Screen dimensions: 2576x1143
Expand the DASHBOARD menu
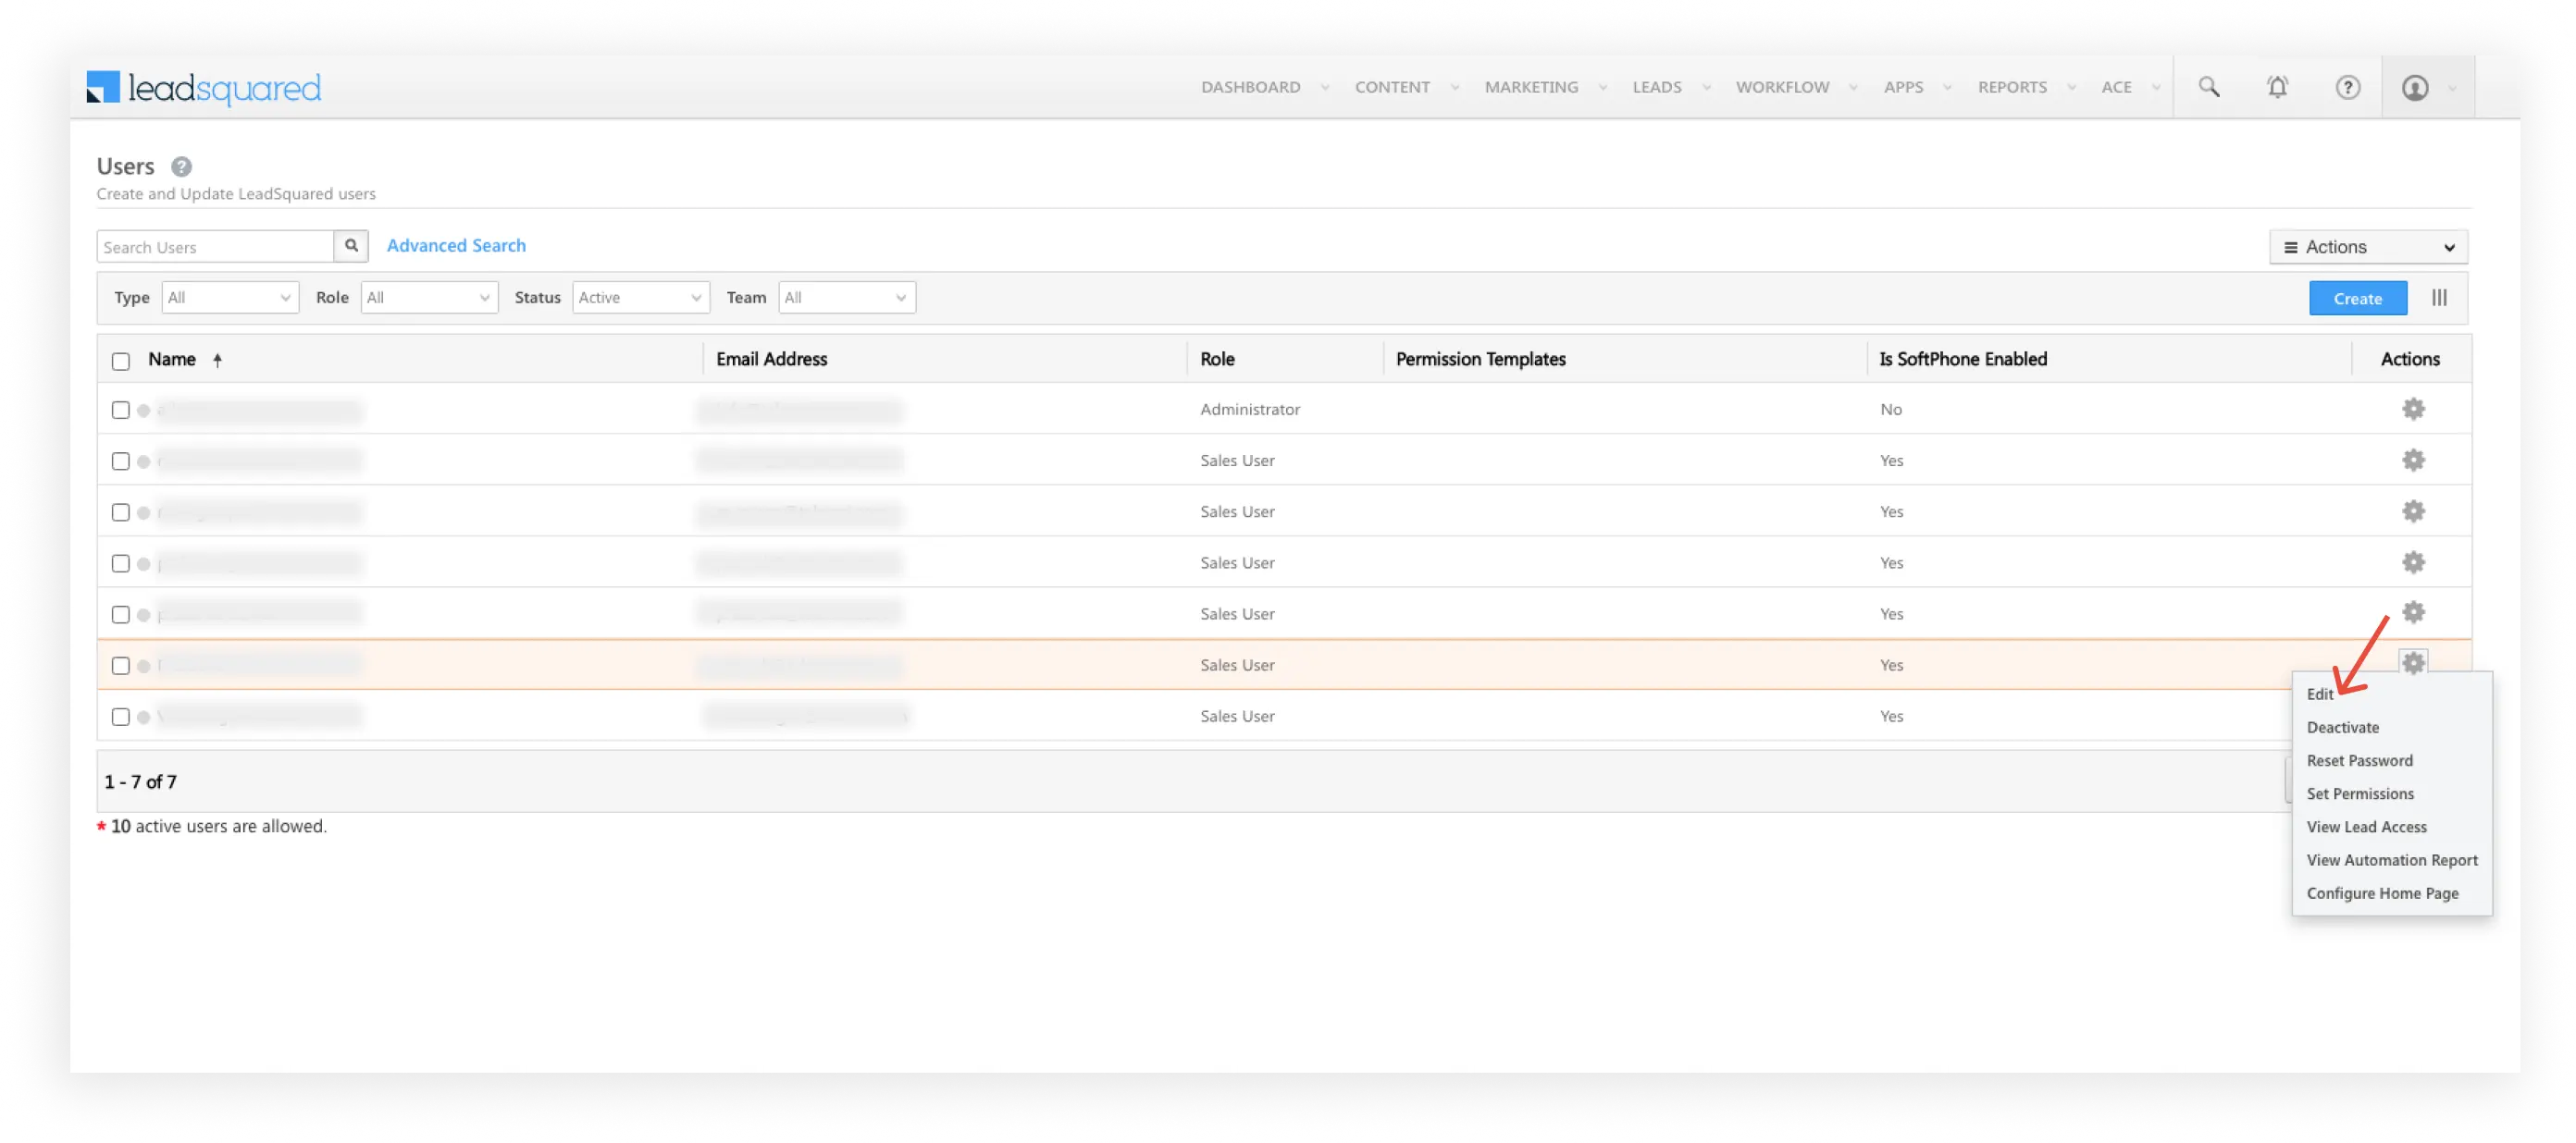tap(1265, 87)
